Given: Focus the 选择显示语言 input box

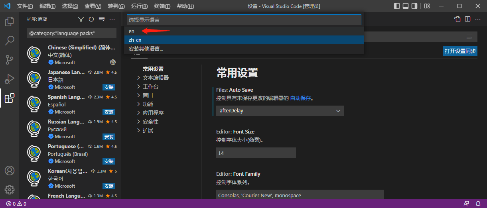Looking at the screenshot, I should (244, 20).
